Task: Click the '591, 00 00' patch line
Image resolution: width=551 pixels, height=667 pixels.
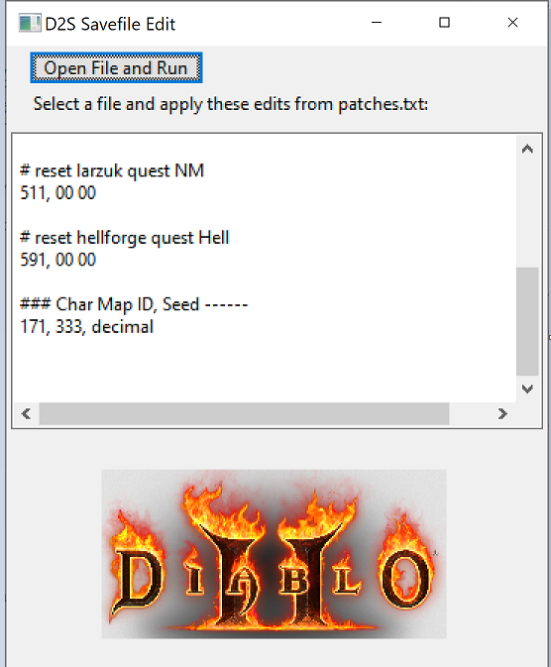Action: (58, 260)
